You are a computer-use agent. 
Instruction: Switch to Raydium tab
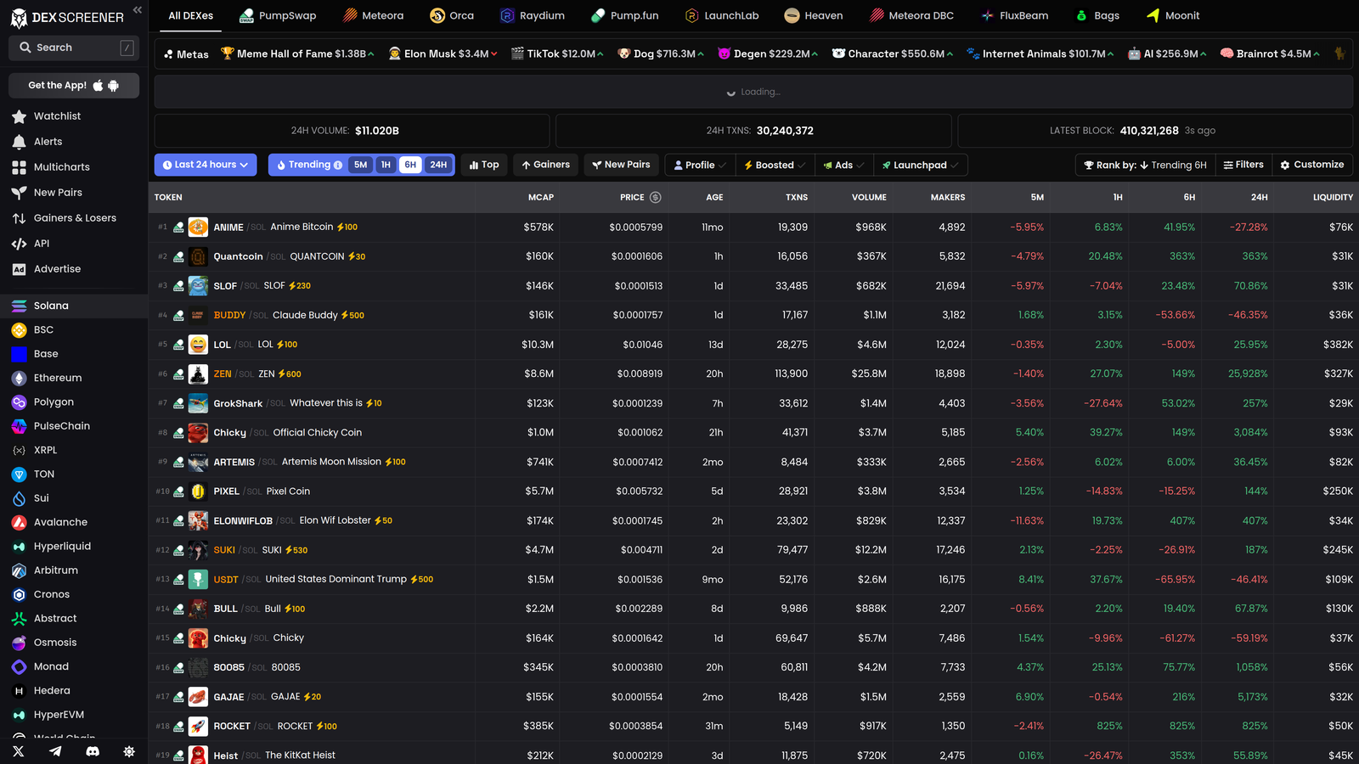[x=533, y=15]
